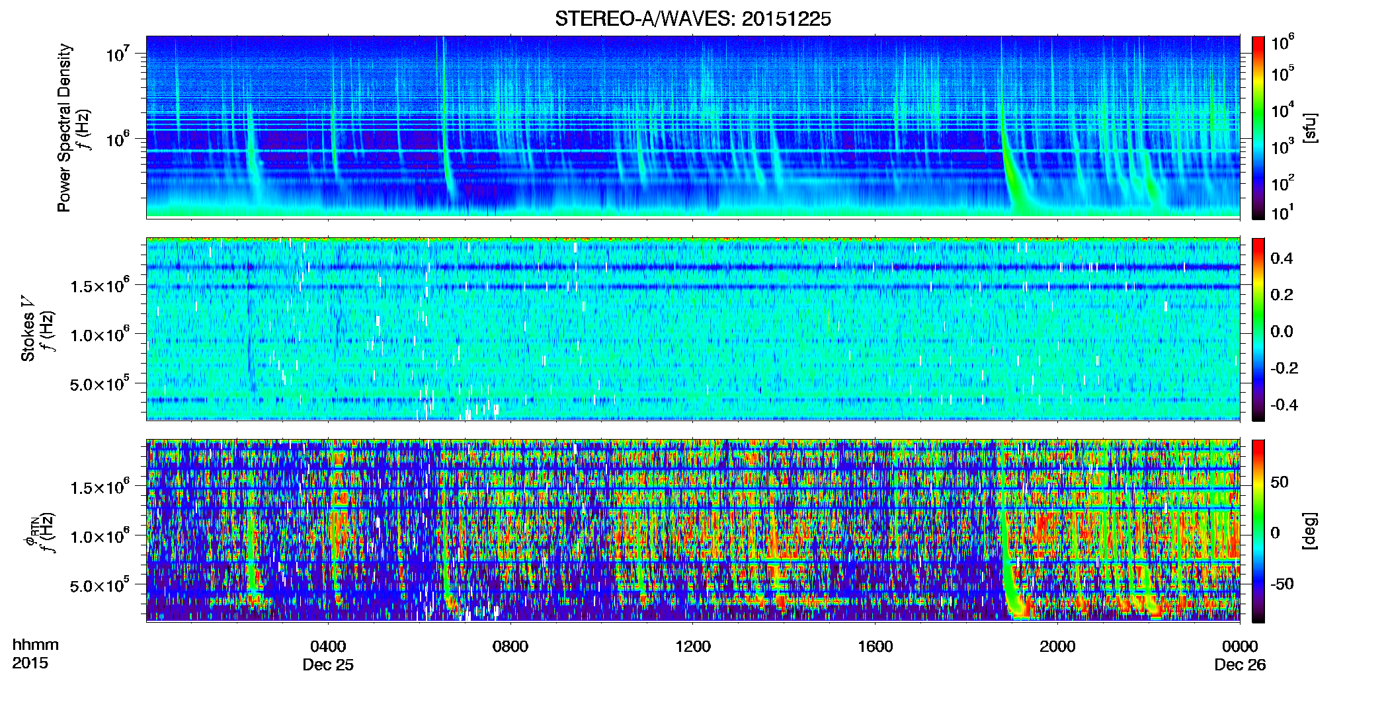Click the 0800 time tick label

(510, 647)
